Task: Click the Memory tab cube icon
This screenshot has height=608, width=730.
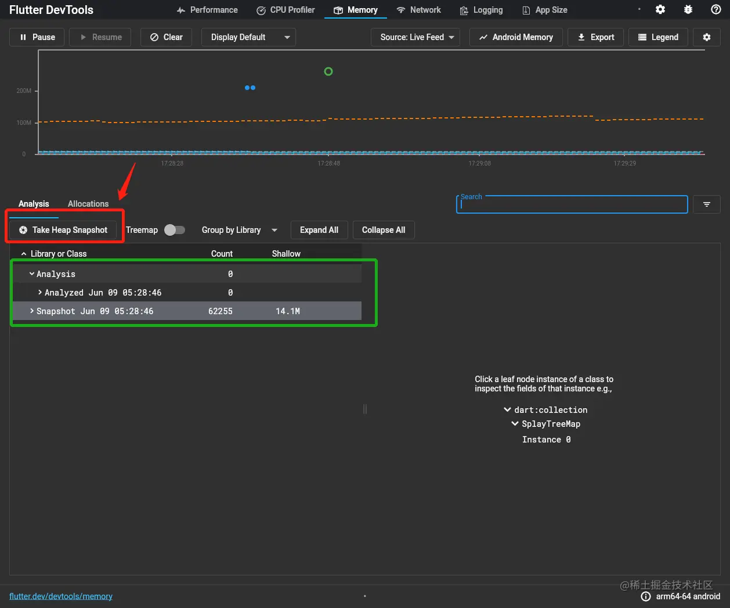Action: pyautogui.click(x=338, y=10)
